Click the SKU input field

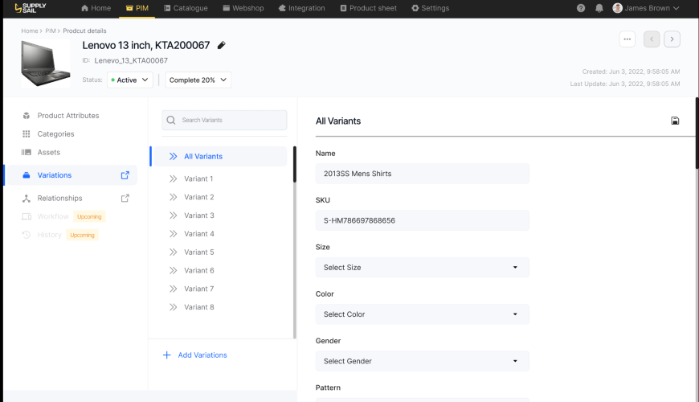(x=423, y=220)
